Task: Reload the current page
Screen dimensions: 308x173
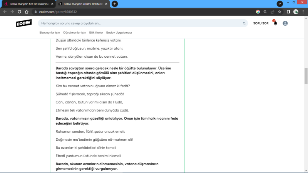Action: pos(19,12)
